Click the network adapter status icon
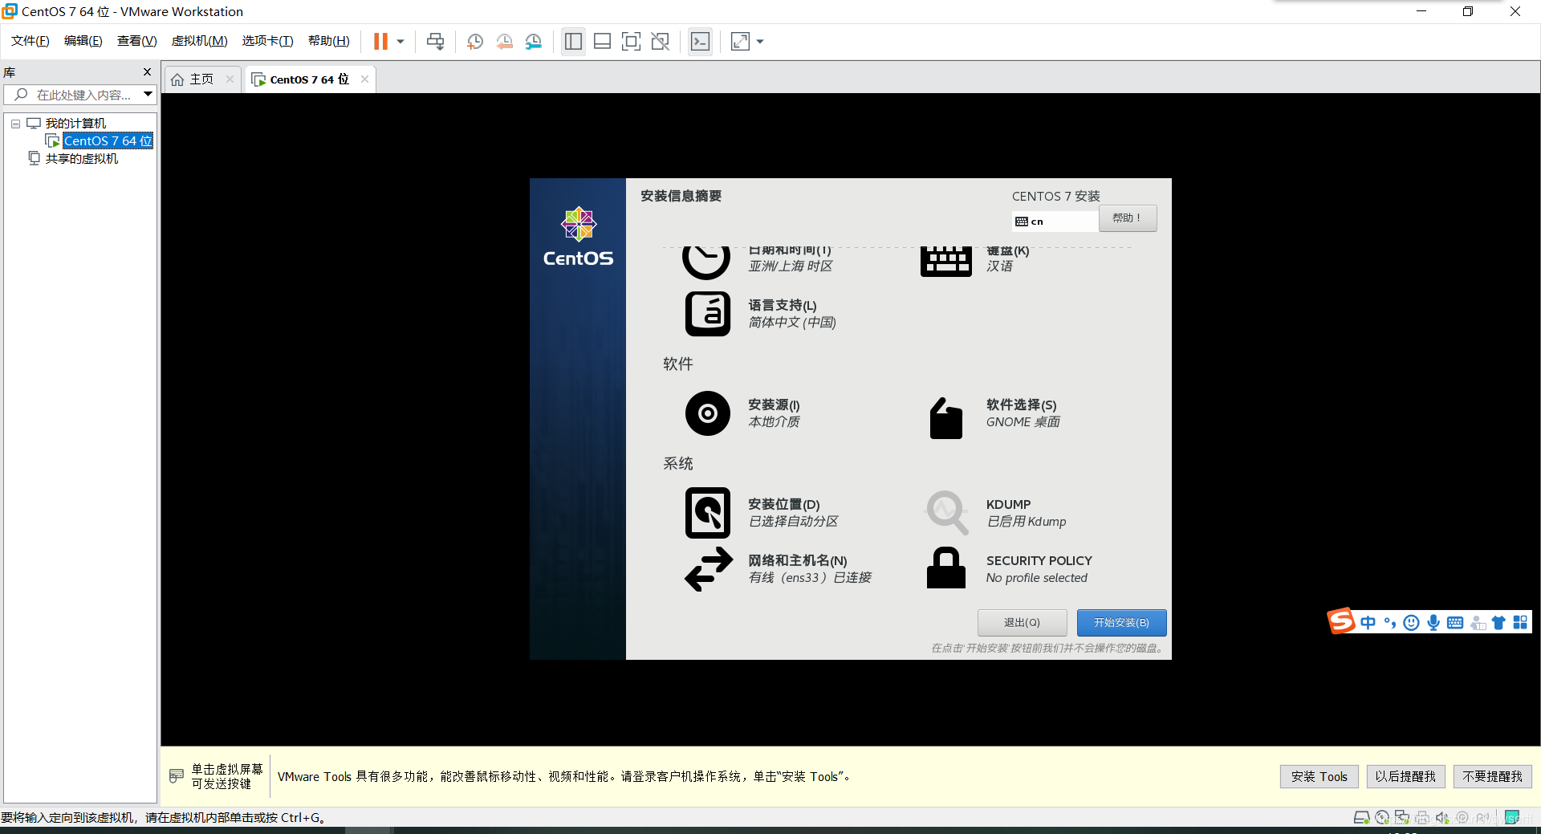The image size is (1541, 834). click(1402, 818)
